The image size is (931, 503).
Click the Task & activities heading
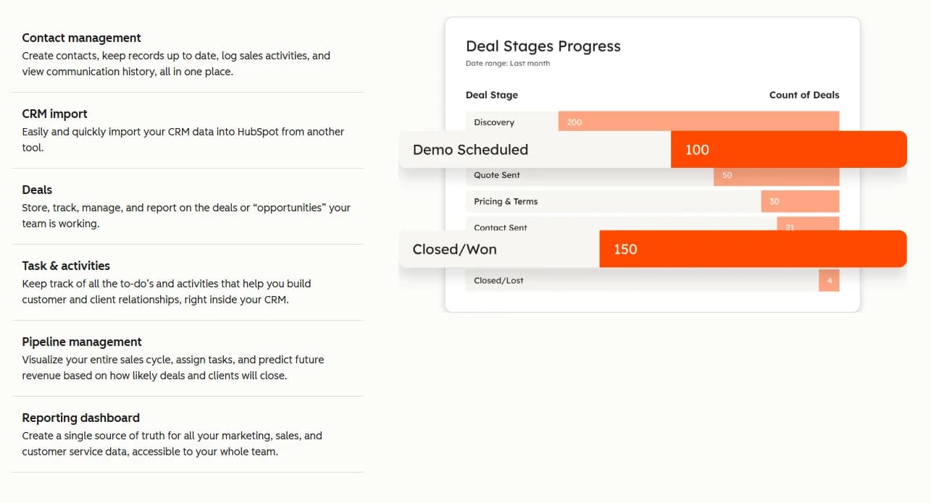[66, 266]
